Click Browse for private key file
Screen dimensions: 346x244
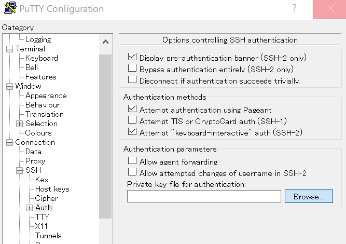tap(309, 197)
